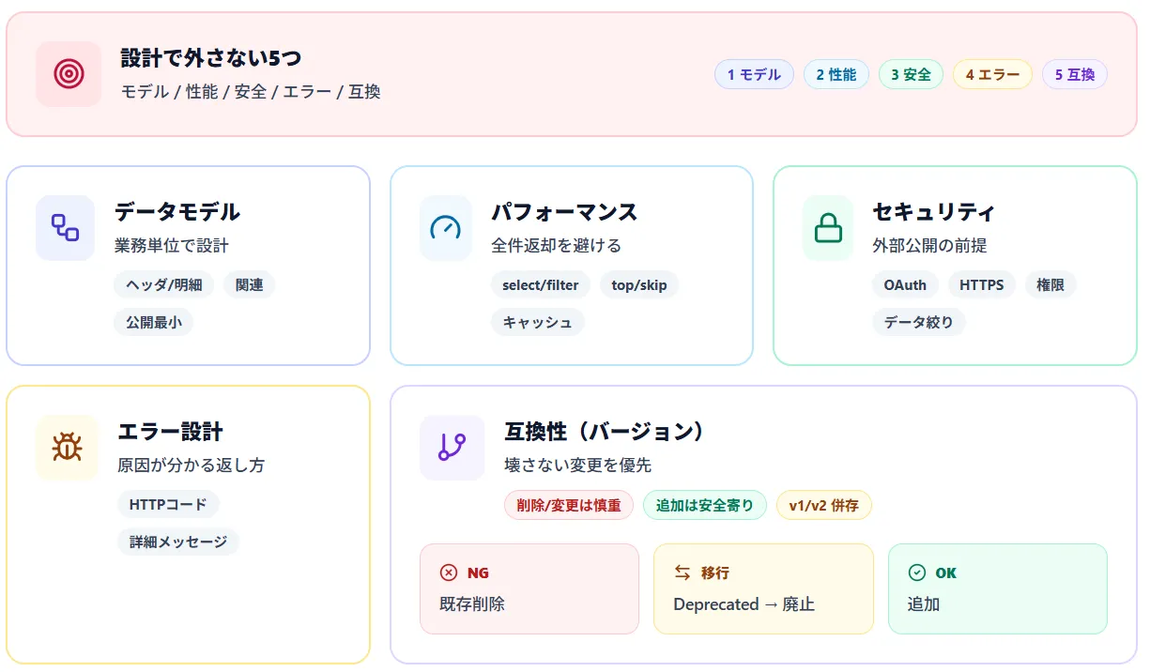Image resolution: width=1150 pixels, height=672 pixels.
Task: Select the version branch icon for 互換性
Action: click(452, 448)
